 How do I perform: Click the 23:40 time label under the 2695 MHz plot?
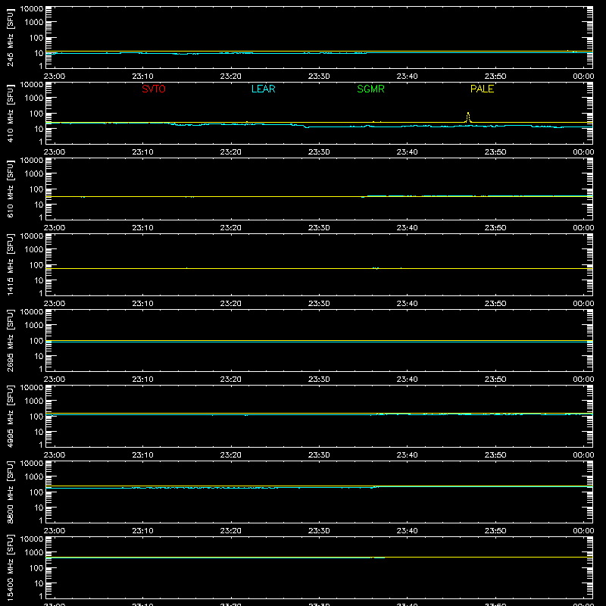[407, 380]
